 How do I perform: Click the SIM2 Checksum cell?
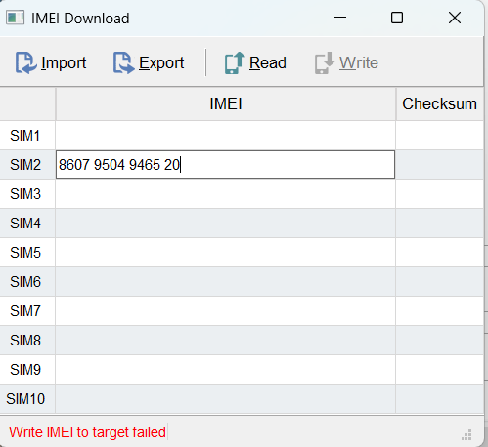[440, 165]
